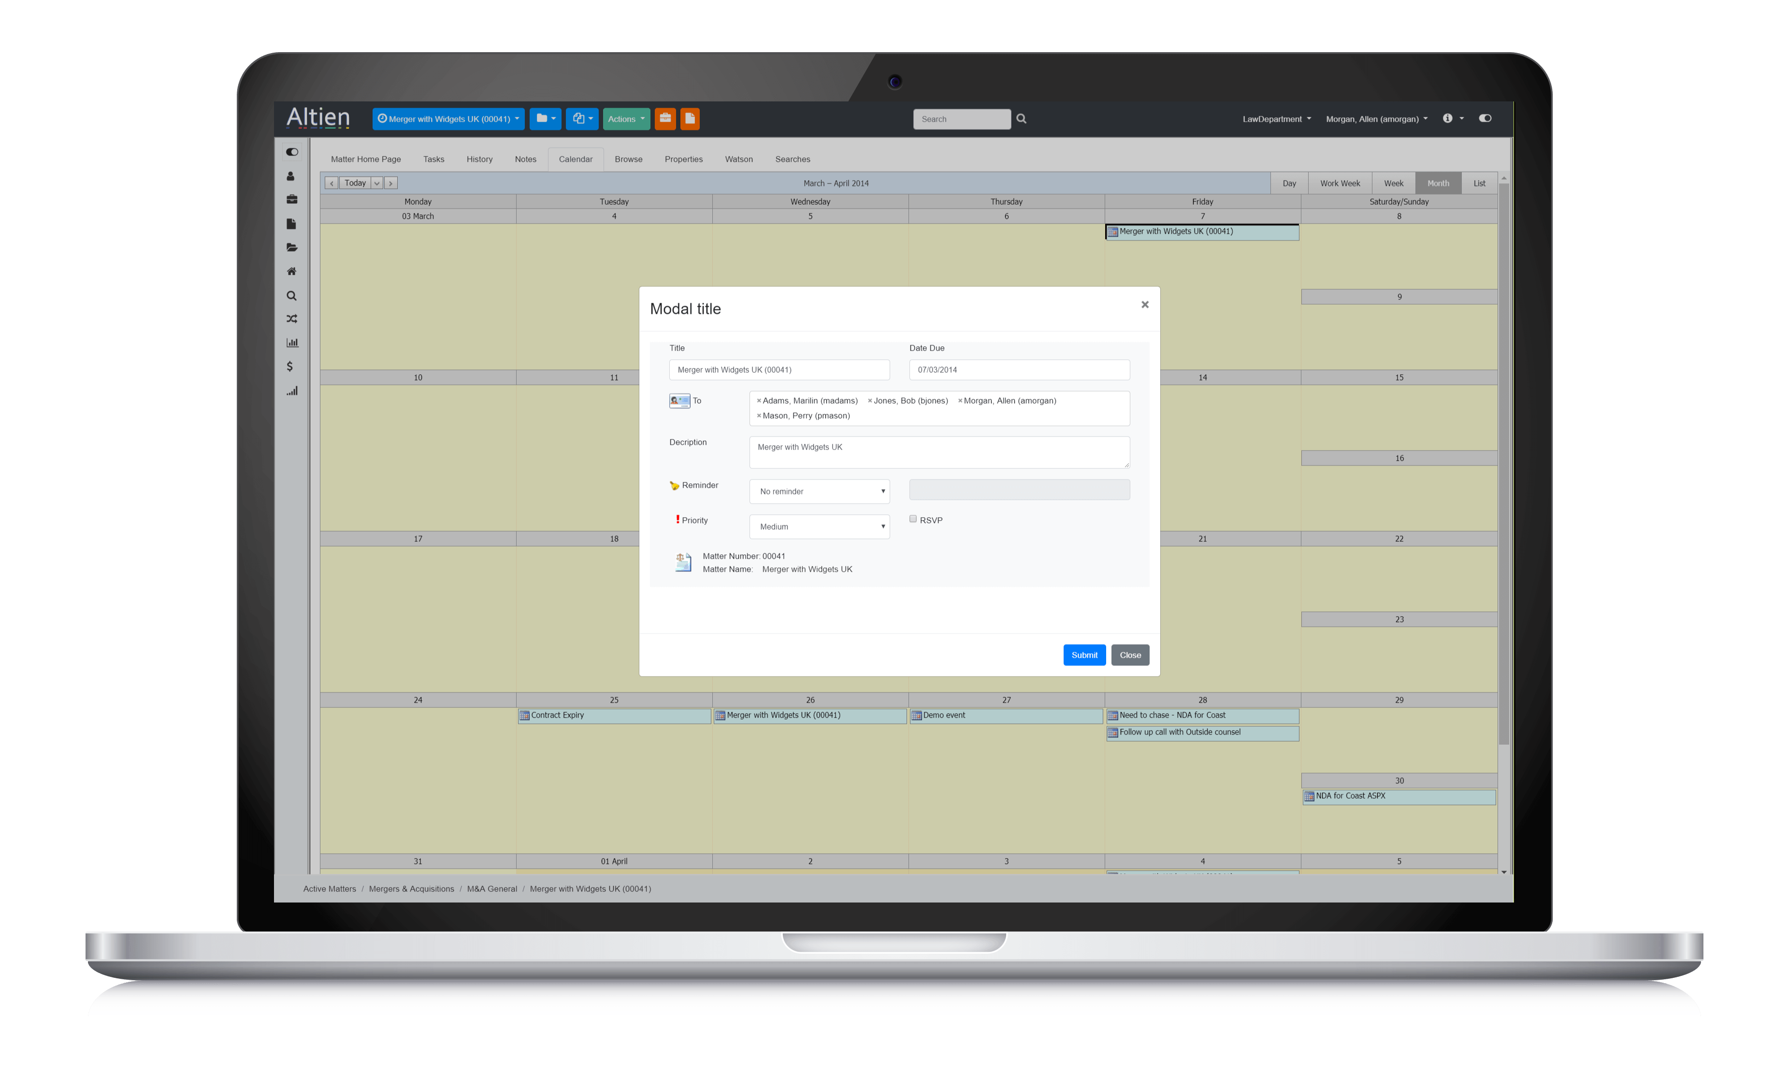
Task: Click the magnifier icon next to Search box
Action: click(1021, 118)
